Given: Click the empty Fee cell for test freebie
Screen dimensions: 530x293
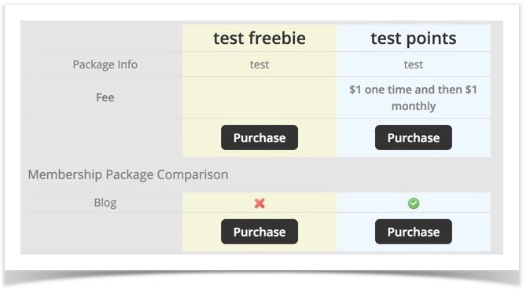Looking at the screenshot, I should tap(259, 97).
